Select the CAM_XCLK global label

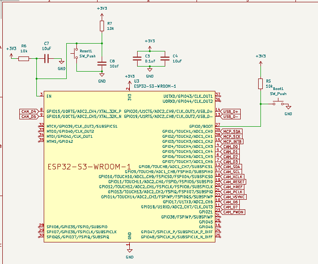(x=232, y=177)
